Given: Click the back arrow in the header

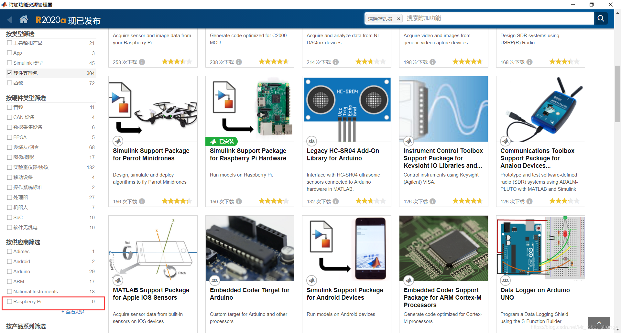Looking at the screenshot, I should (x=10, y=20).
